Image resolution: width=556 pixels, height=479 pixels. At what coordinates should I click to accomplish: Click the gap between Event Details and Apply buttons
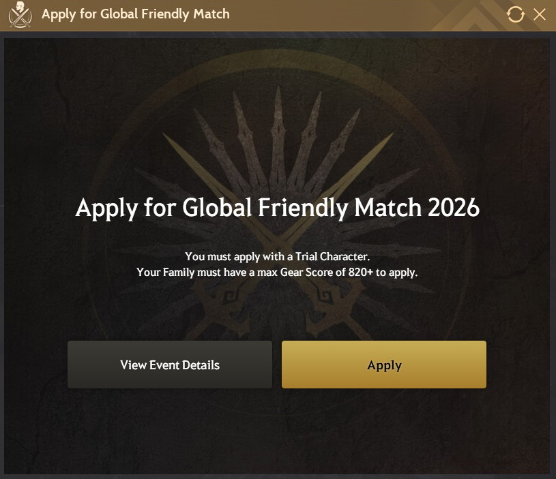click(x=277, y=365)
